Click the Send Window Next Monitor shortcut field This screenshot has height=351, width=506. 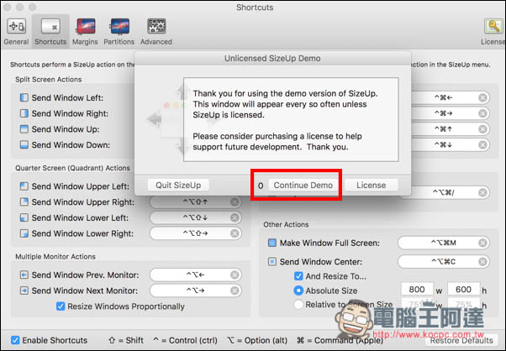pos(196,291)
